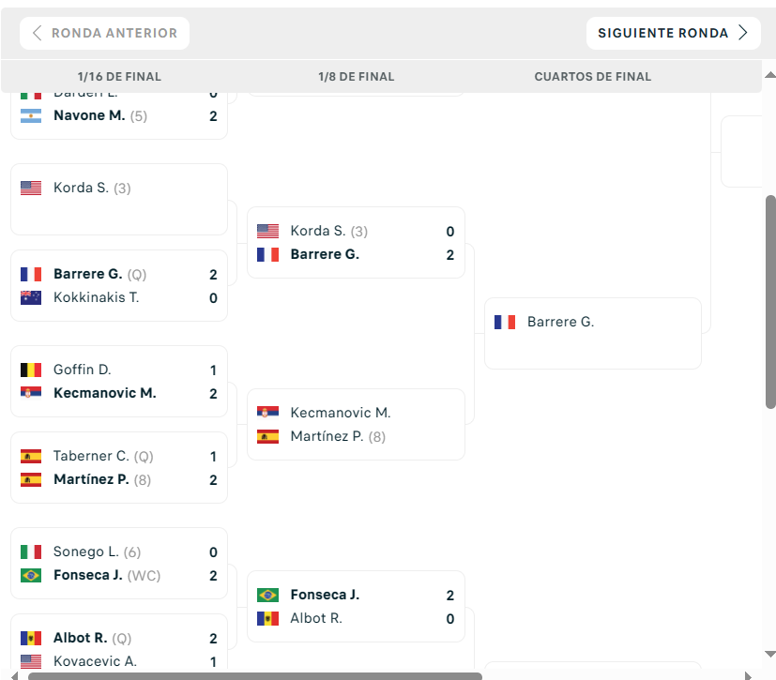The width and height of the screenshot is (776, 680).
Task: Open Korda S. vs Barrere G. match
Action: (x=356, y=242)
